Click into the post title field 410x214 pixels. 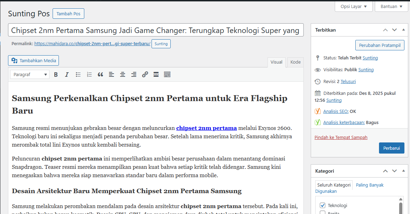[156, 30]
